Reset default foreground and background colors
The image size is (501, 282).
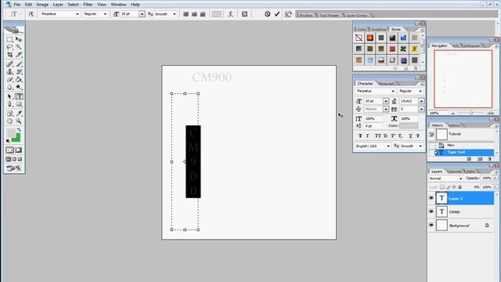pos(8,141)
